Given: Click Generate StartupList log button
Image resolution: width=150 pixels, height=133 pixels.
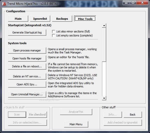Looking at the screenshot, I should (27, 32).
